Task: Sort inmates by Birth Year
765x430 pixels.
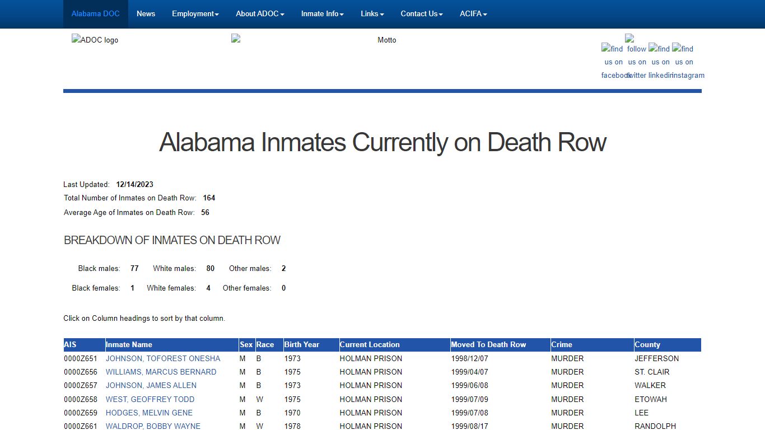Action: click(x=301, y=345)
